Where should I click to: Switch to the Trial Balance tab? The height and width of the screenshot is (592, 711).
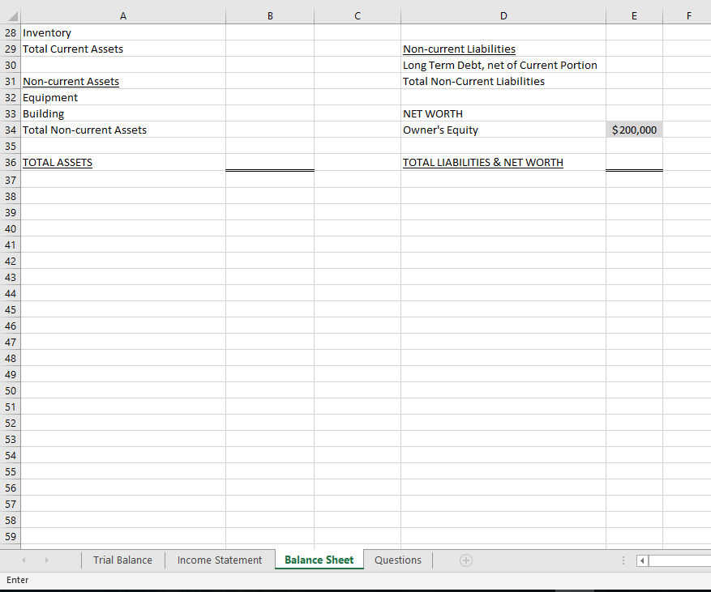(122, 560)
